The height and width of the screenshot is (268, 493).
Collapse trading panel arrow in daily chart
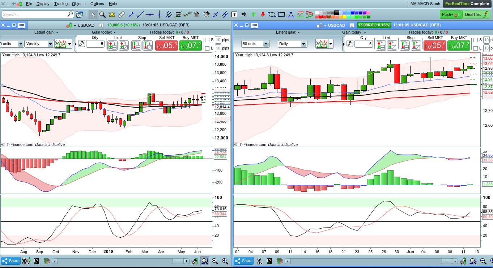tap(344, 44)
